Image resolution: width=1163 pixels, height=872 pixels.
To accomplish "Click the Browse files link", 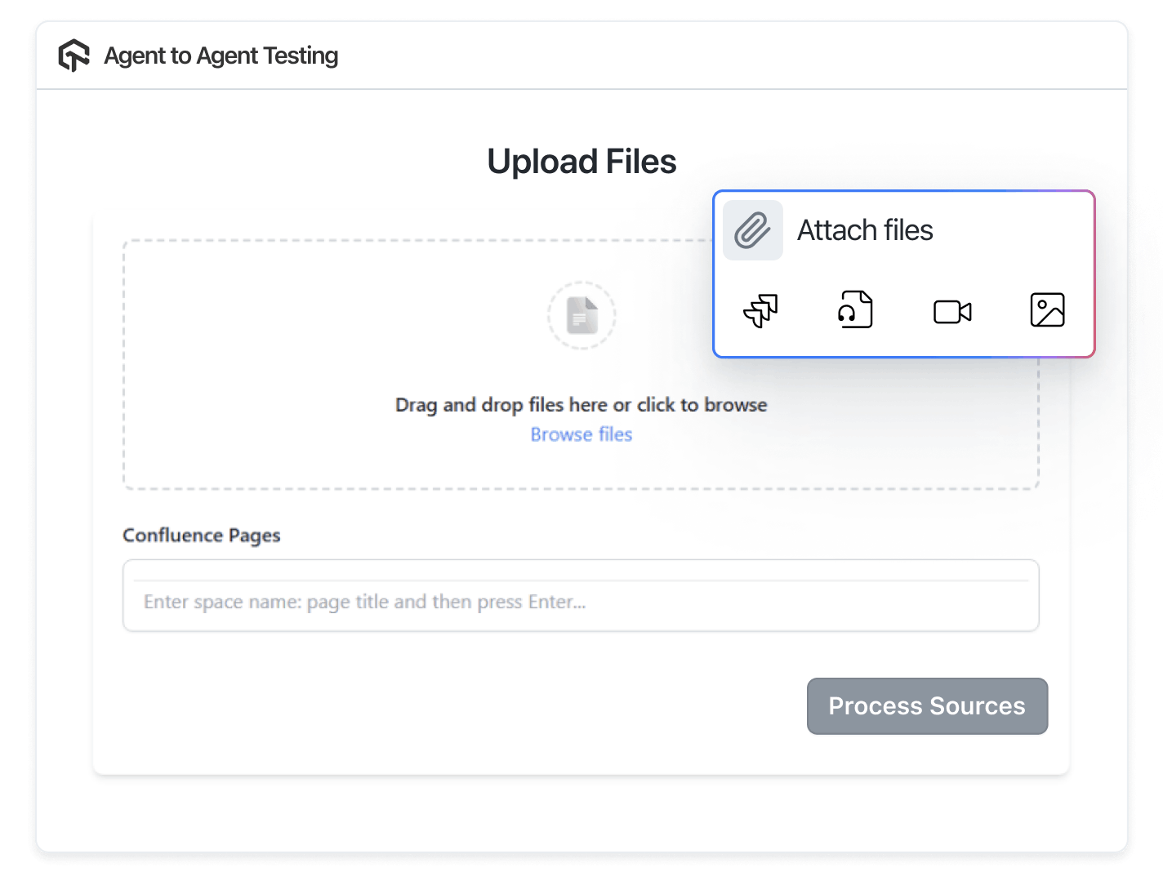I will (581, 434).
